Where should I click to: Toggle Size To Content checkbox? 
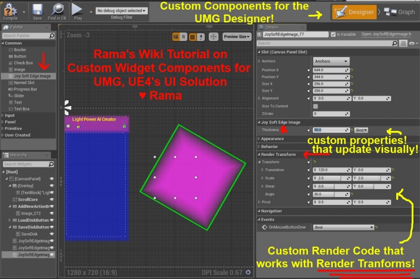315,106
